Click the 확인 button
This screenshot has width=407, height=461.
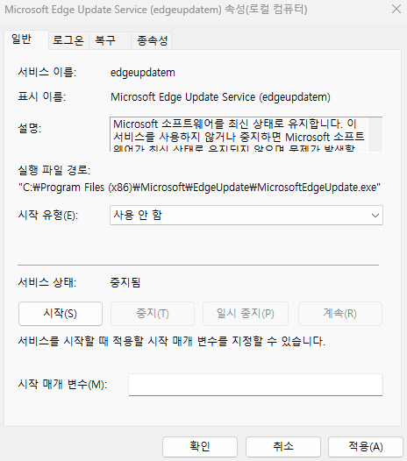pyautogui.click(x=200, y=446)
